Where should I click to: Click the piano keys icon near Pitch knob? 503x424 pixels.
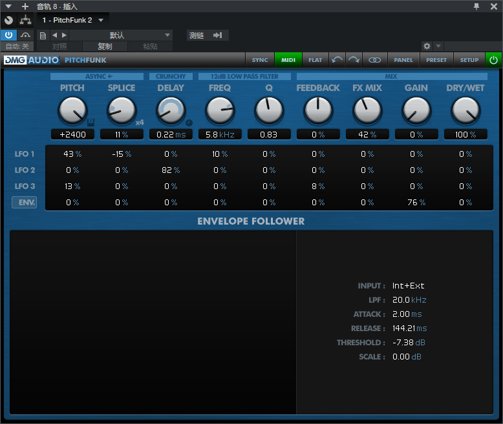coord(91,123)
